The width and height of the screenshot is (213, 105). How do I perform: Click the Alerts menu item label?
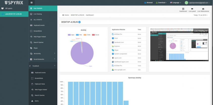(x=37, y=101)
